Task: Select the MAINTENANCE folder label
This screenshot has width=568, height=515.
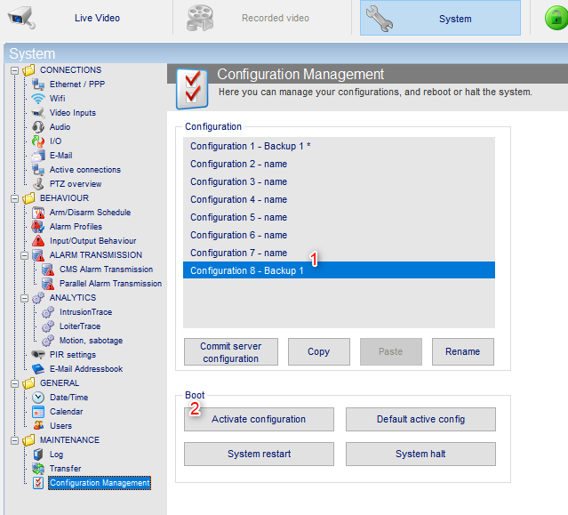Action: pyautogui.click(x=69, y=440)
